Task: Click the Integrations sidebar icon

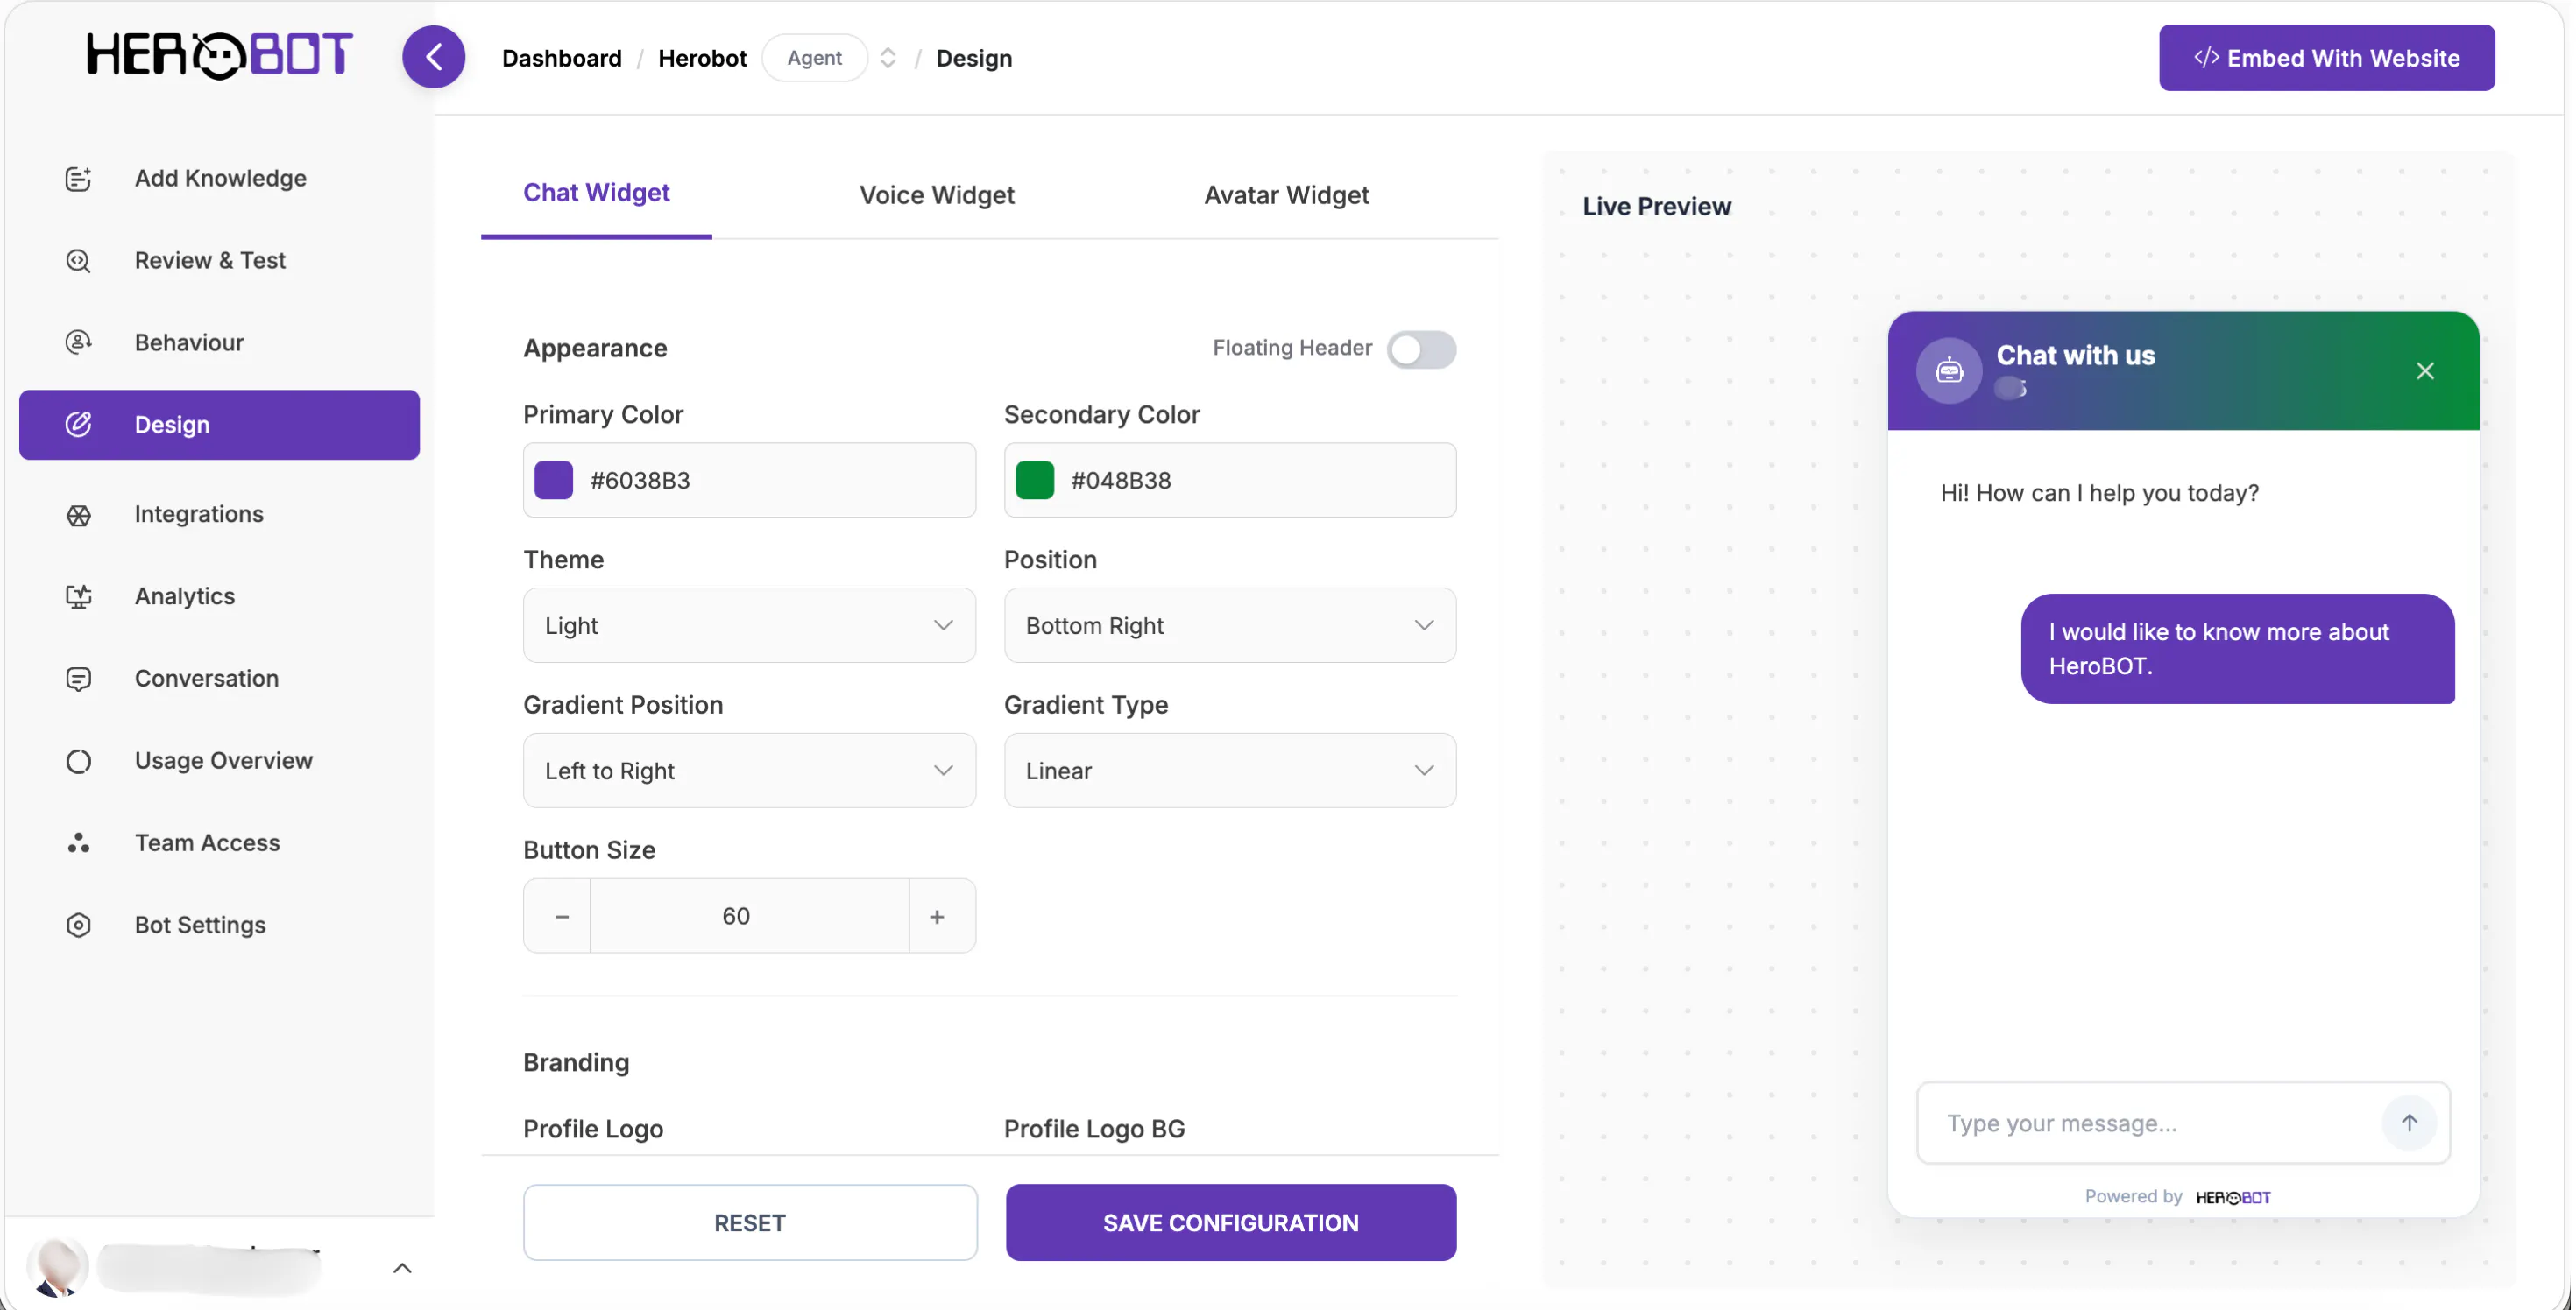Action: pyautogui.click(x=78, y=515)
